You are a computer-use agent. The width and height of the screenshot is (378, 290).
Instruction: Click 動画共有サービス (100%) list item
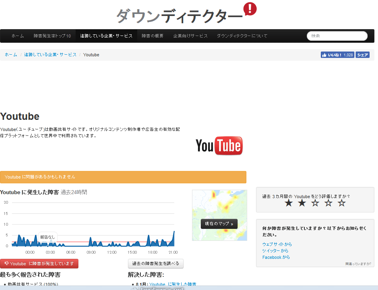33,284
